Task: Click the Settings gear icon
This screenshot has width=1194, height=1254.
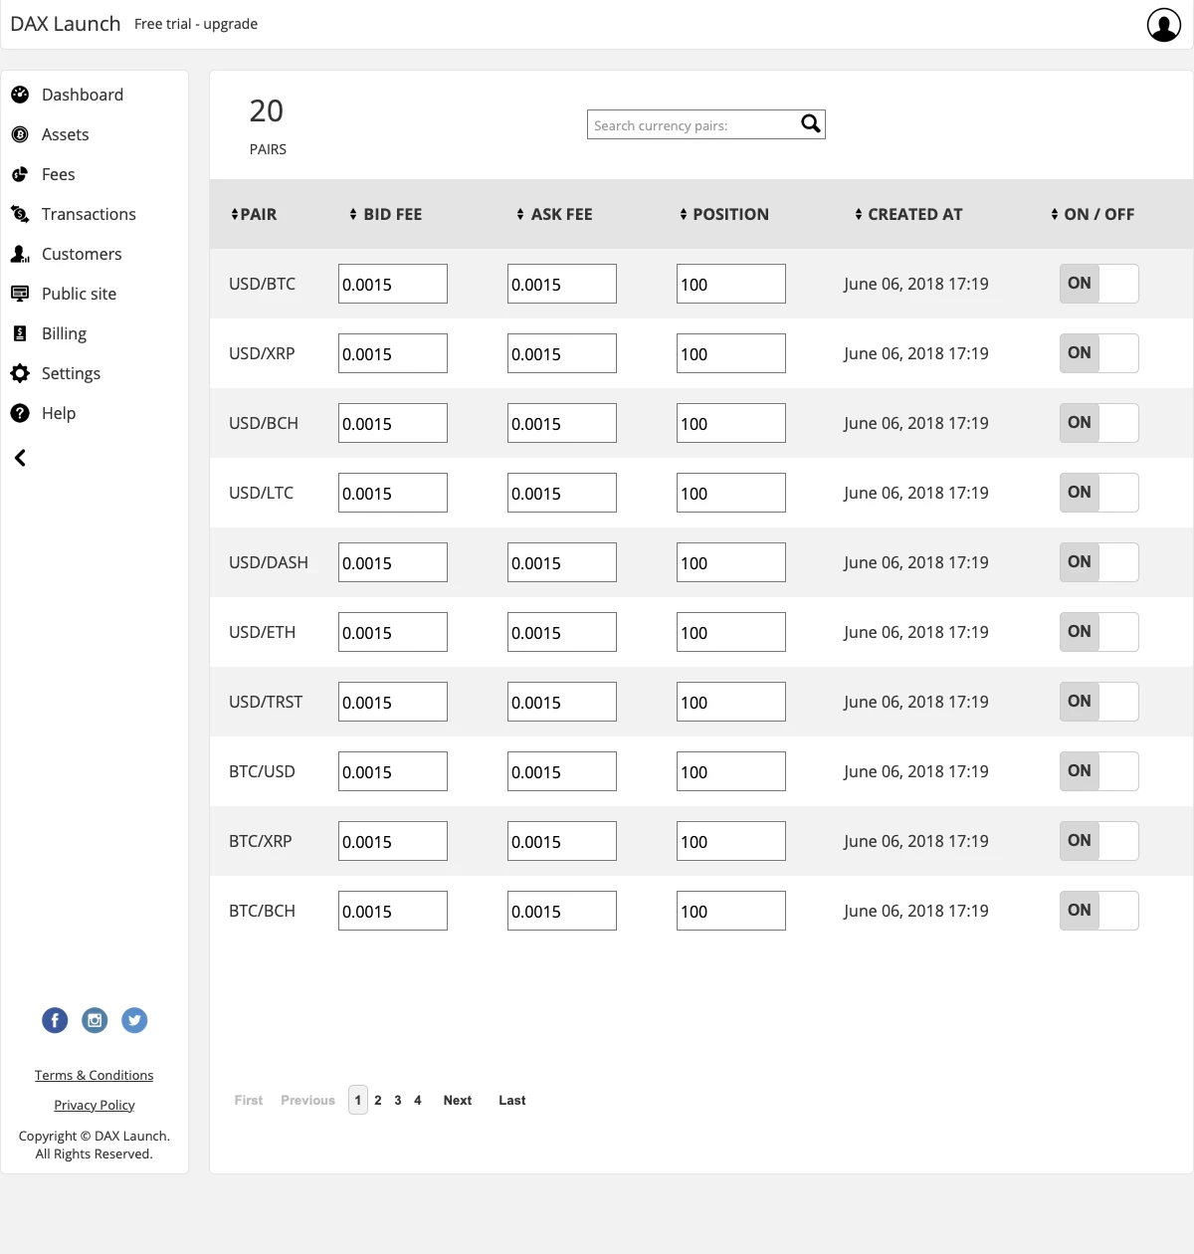Action: tap(20, 373)
